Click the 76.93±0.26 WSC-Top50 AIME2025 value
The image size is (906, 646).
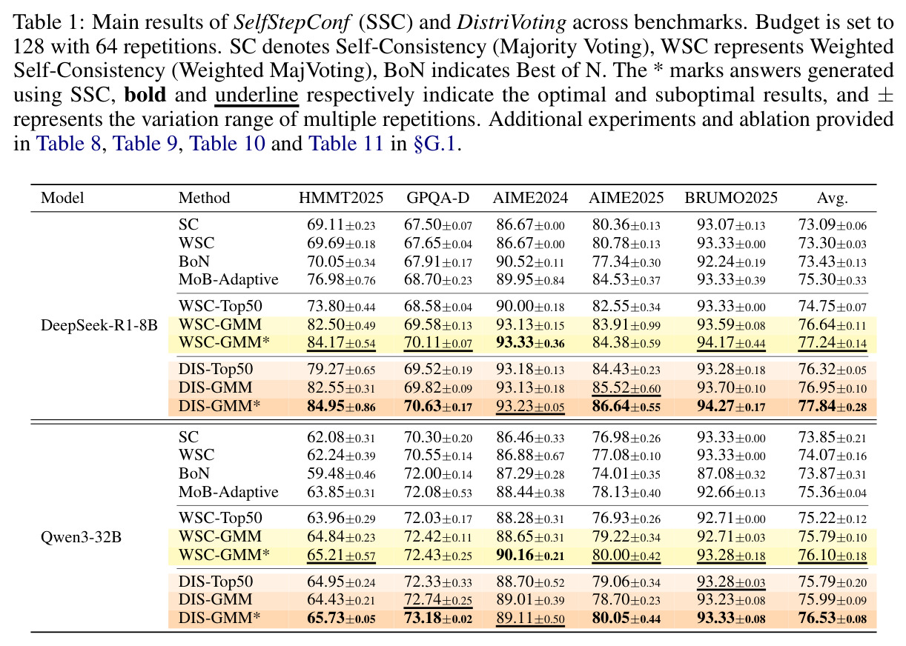[626, 518]
